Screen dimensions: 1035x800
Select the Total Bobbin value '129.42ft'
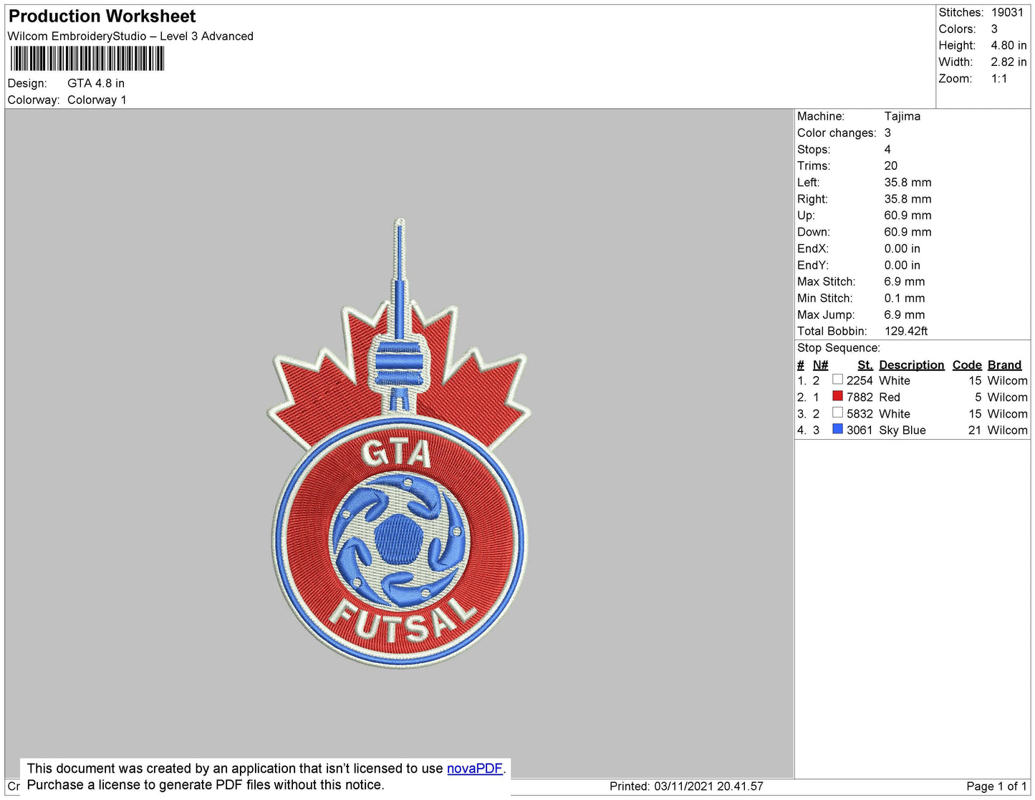tap(906, 332)
